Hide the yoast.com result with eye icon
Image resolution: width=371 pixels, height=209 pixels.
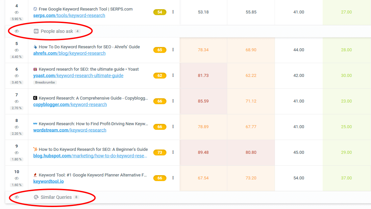tap(16, 76)
